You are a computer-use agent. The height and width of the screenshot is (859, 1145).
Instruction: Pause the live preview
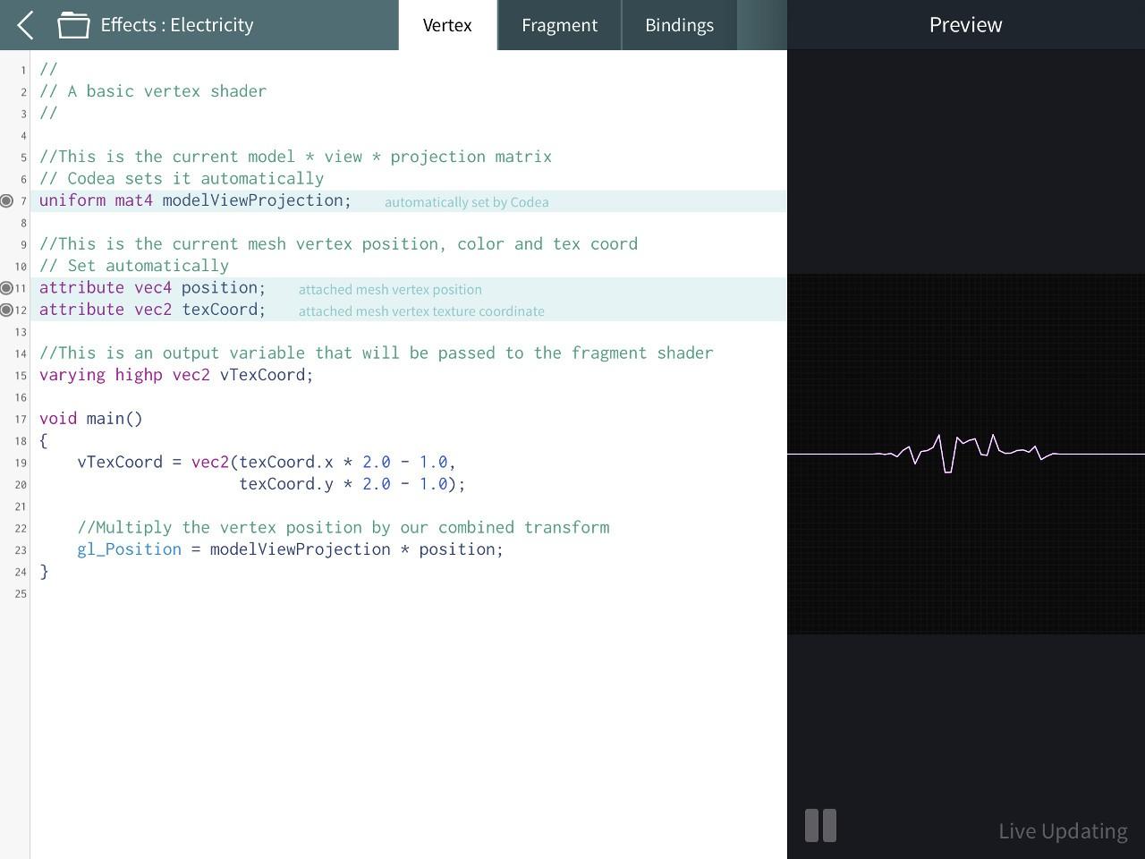coord(820,826)
